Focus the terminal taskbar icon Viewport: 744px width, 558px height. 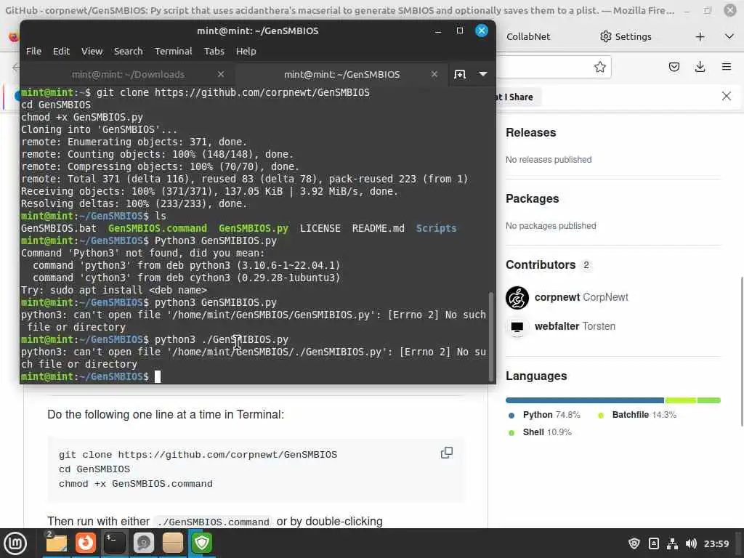[x=114, y=543]
